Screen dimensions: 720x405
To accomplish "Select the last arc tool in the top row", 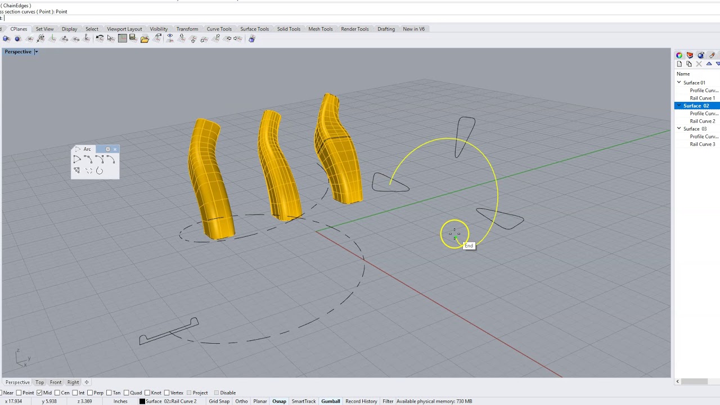I will pos(111,160).
